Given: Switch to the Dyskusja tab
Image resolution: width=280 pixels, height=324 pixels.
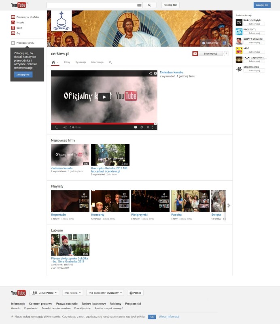Looking at the screenshot, I should (x=81, y=62).
